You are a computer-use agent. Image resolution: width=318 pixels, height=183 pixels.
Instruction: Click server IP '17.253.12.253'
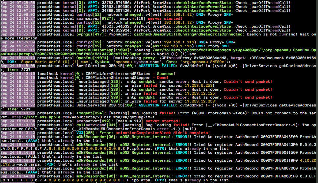(199, 102)
